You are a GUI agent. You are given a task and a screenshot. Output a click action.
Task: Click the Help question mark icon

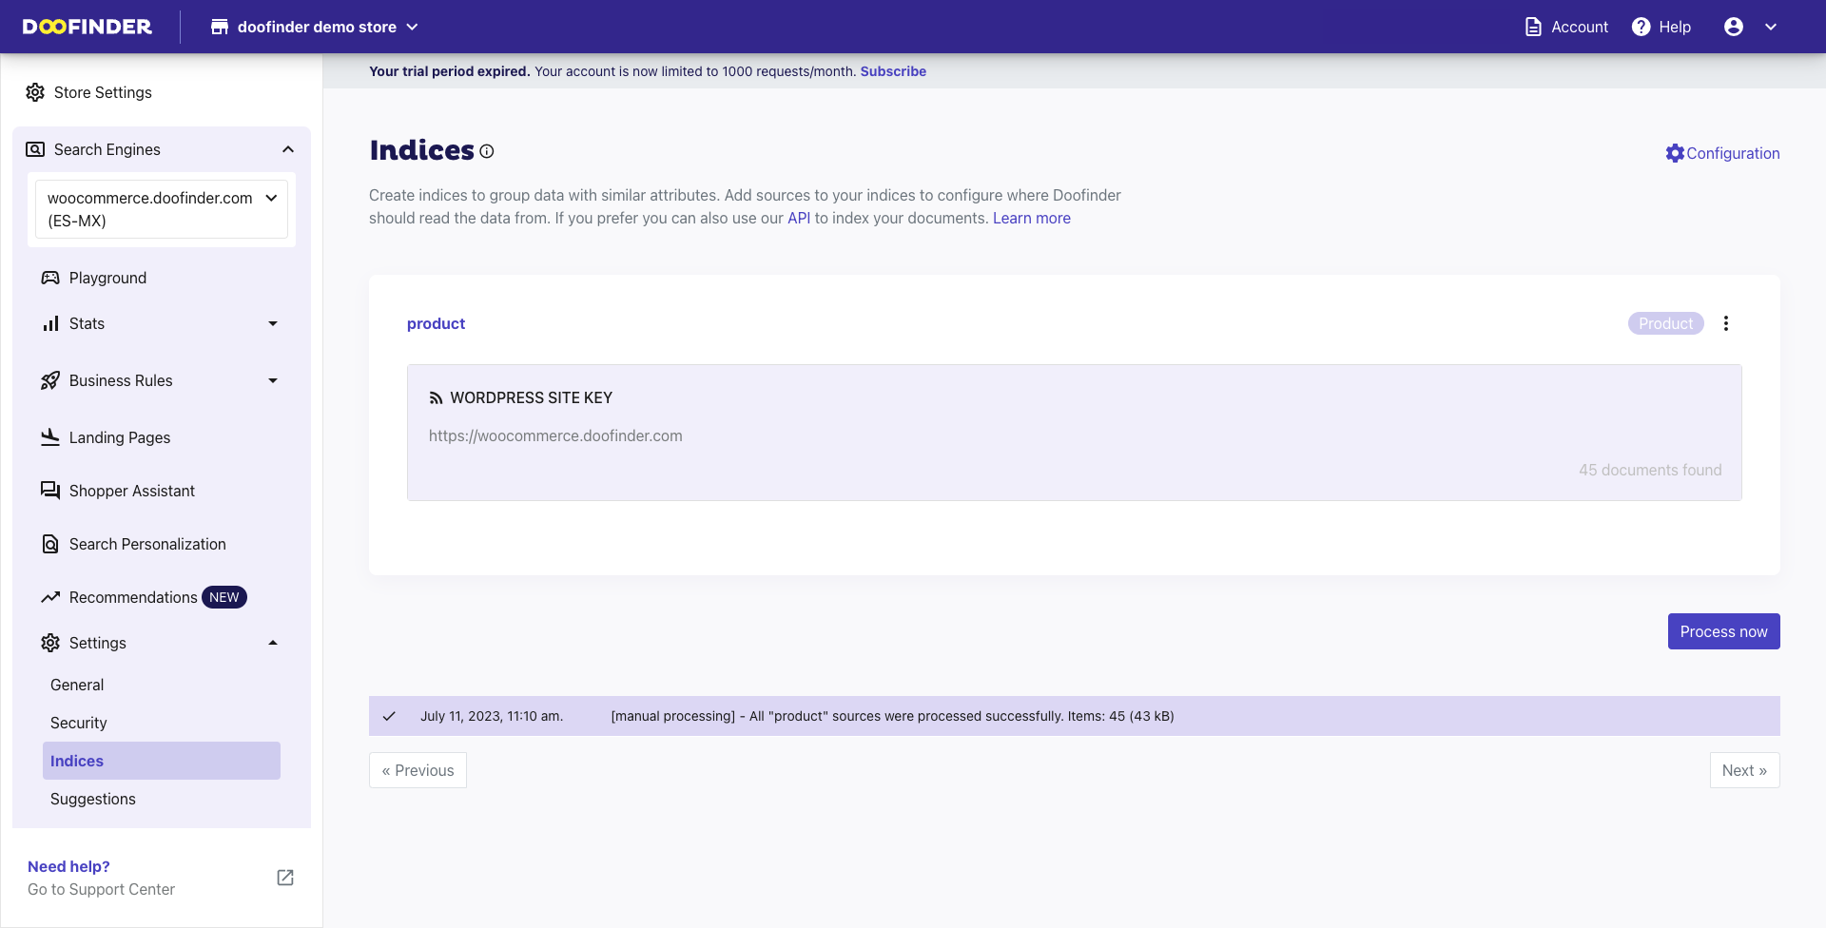coord(1641,27)
